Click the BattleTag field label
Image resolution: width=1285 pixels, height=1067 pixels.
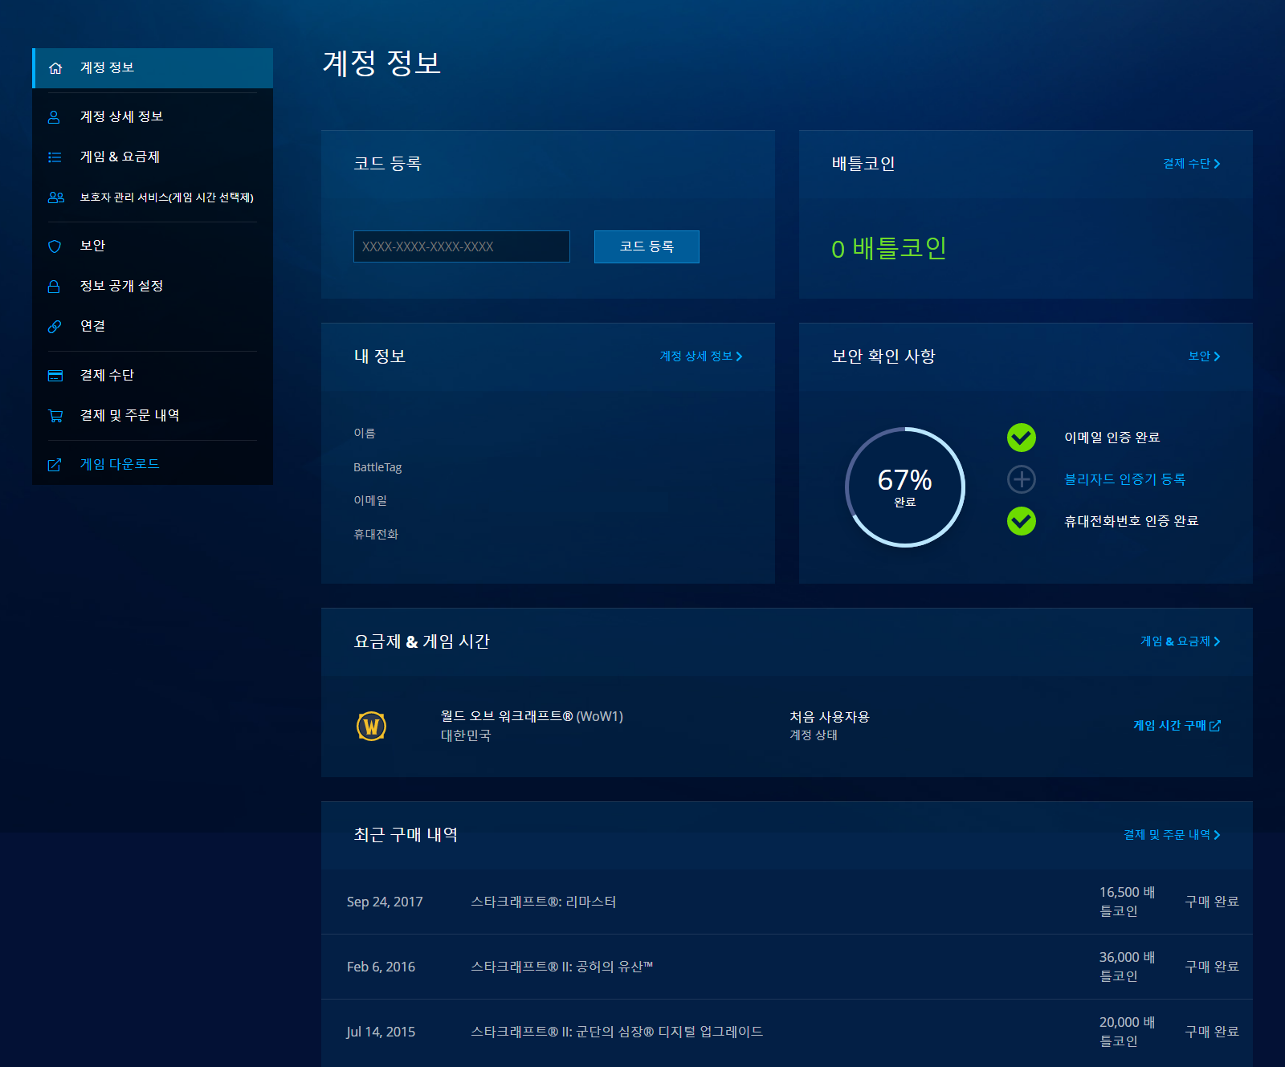[377, 467]
